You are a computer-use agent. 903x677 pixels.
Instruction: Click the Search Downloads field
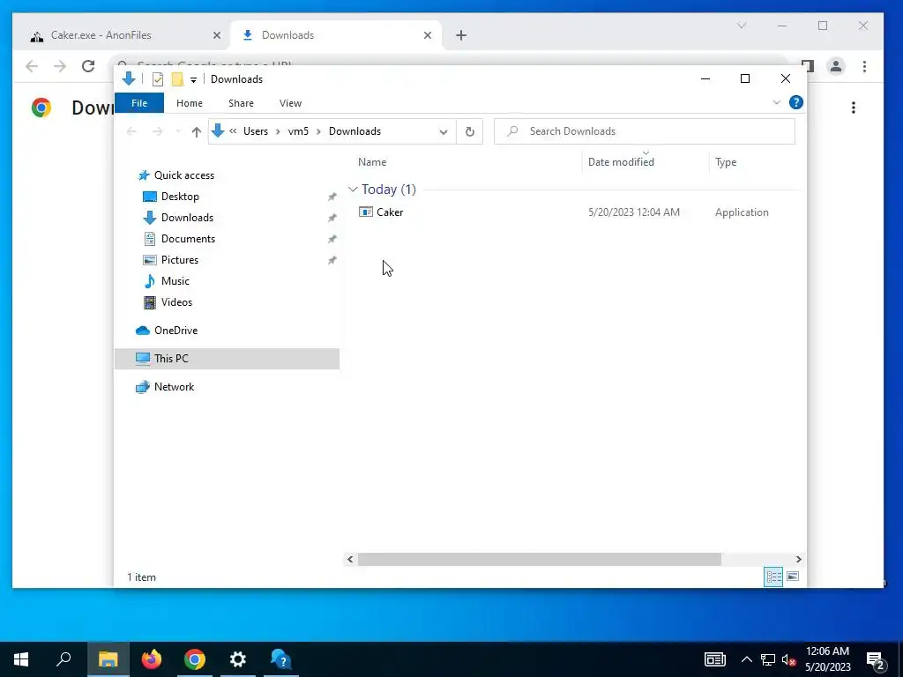(x=645, y=131)
